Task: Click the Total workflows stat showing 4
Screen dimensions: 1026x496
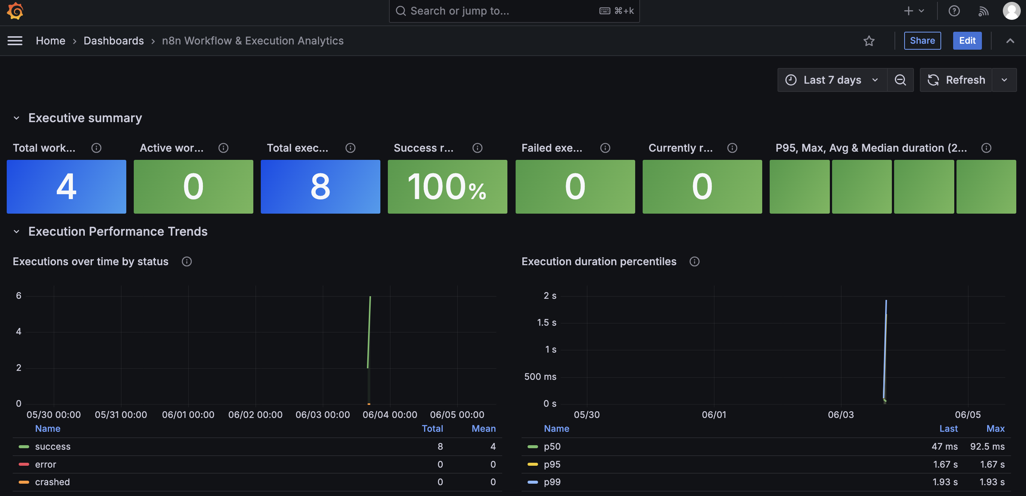Action: [67, 187]
